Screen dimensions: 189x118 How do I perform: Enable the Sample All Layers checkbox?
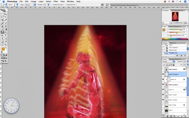coord(52,5)
